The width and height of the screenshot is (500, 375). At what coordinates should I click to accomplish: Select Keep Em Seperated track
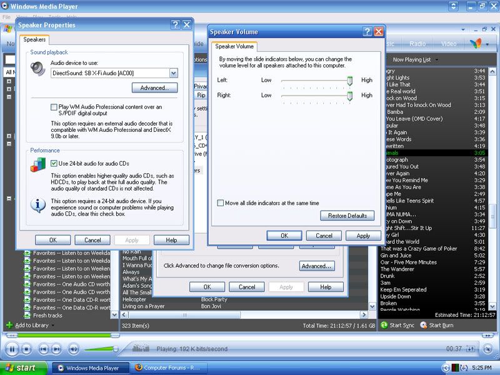tap(403, 289)
